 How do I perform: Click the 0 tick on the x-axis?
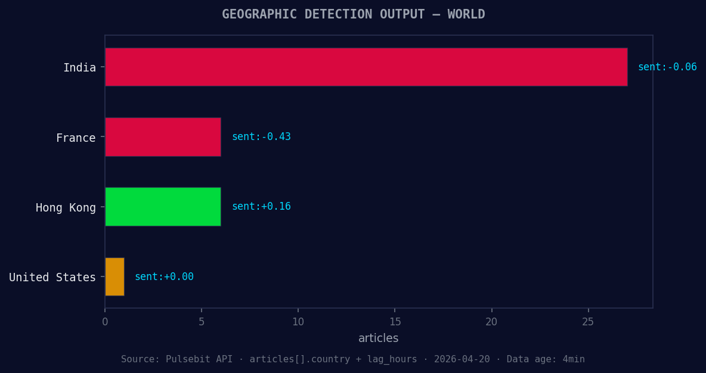click(x=105, y=321)
